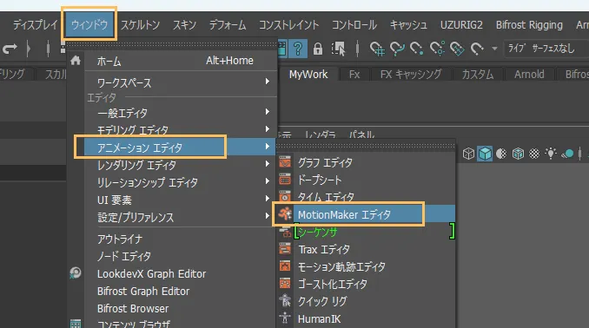Click the graph editor icon
The image size is (589, 328).
click(x=285, y=162)
